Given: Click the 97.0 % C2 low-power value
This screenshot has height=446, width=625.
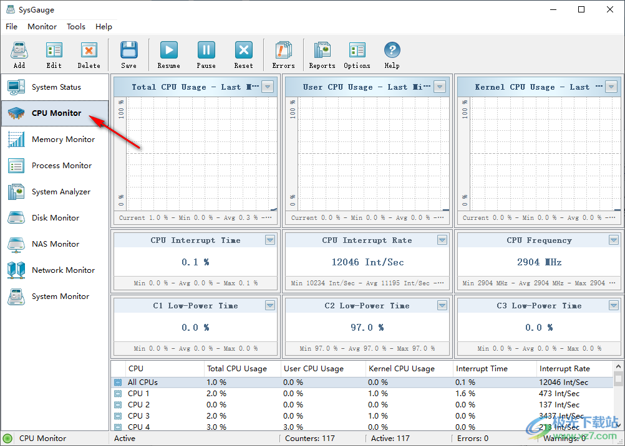Looking at the screenshot, I should point(367,327).
